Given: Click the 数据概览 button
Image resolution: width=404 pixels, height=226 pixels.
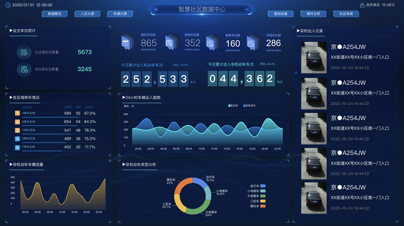Looking at the screenshot, I should tap(55, 14).
